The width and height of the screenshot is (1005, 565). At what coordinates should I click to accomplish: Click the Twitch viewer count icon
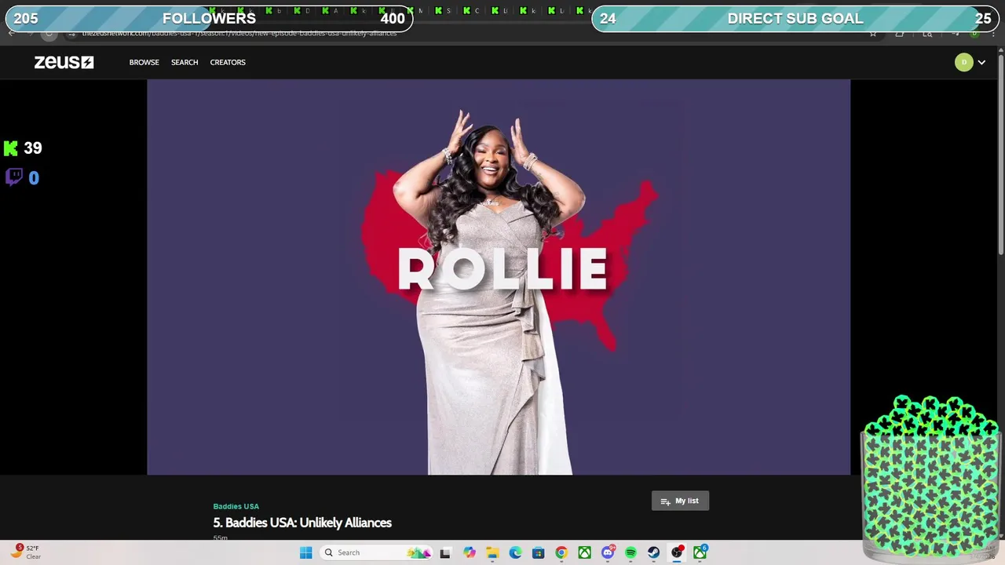(x=13, y=177)
